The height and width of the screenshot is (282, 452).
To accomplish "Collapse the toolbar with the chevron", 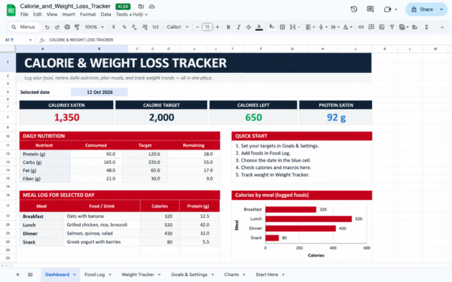I will point(442,27).
